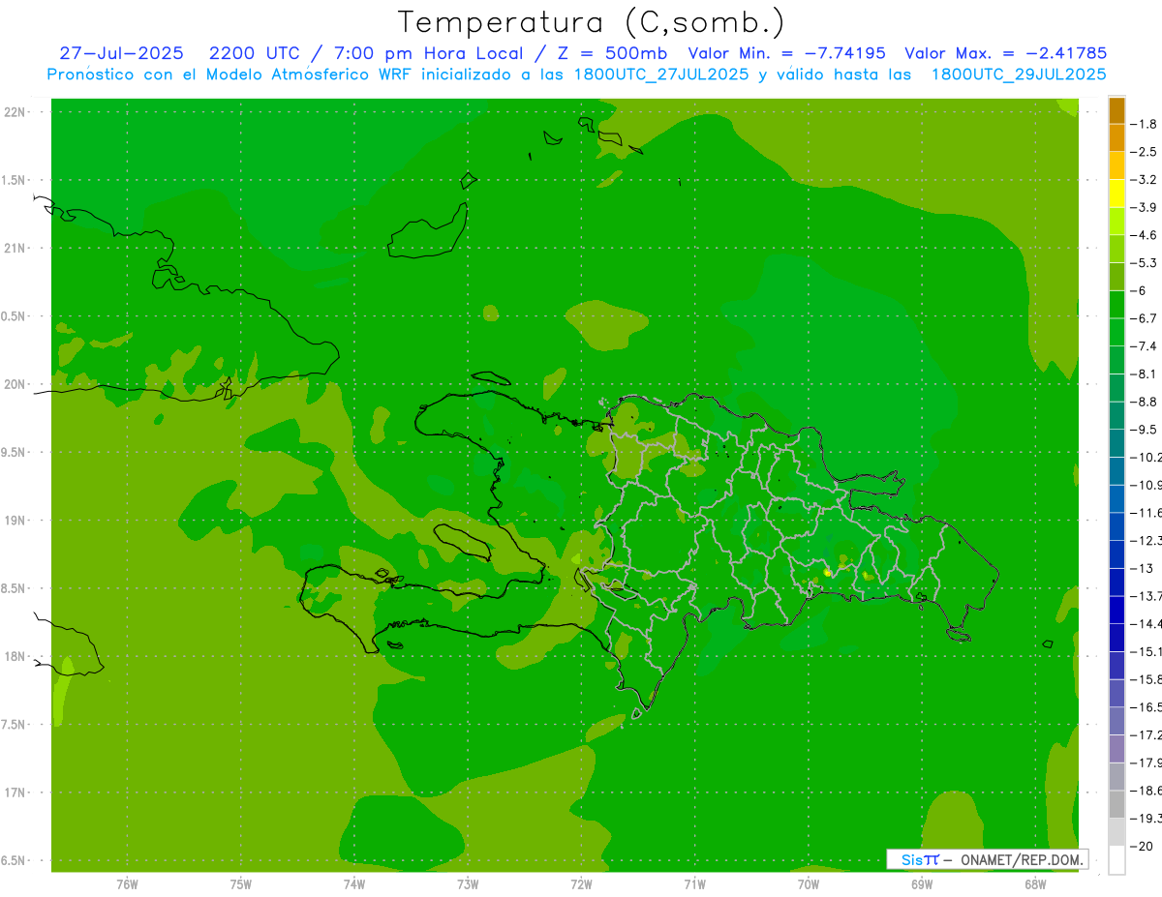Click the '19N' latitude label
This screenshot has width=1162, height=897.
pos(15,521)
